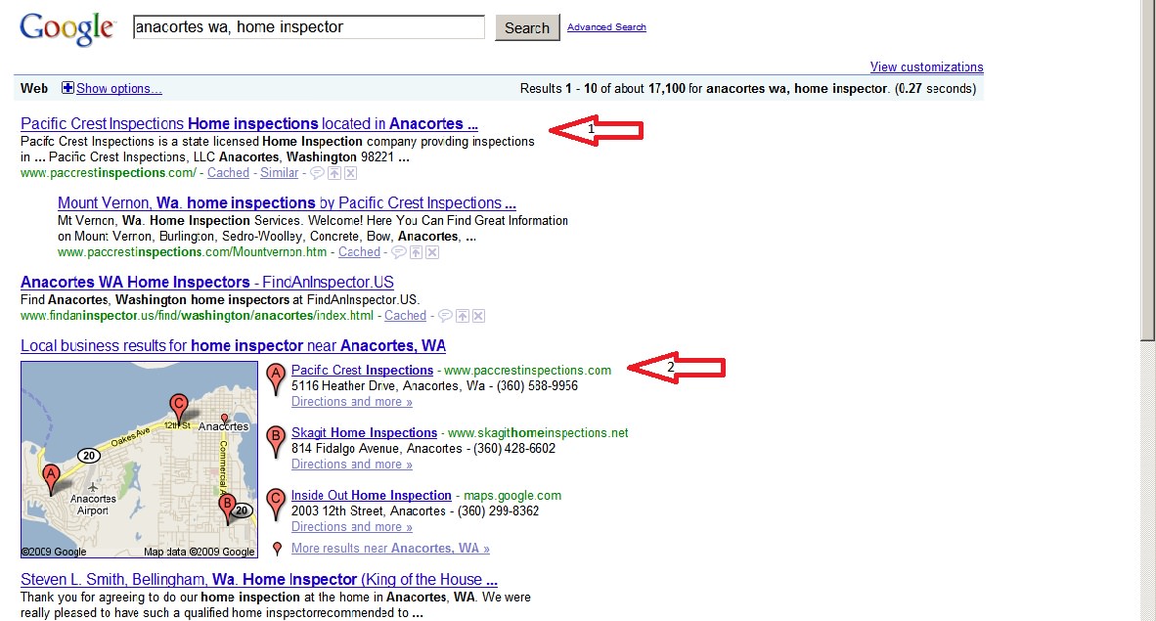Expand More results near Anacortes, WA
The width and height of the screenshot is (1156, 621).
(390, 549)
